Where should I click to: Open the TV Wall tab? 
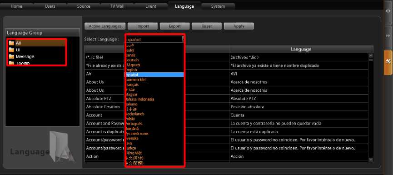pos(117,6)
